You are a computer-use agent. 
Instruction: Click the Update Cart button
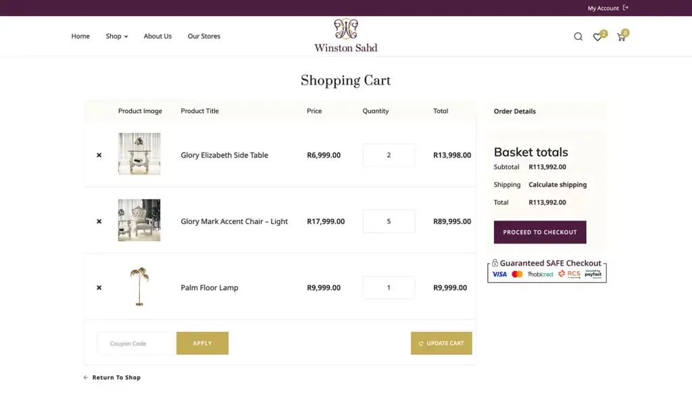(x=441, y=343)
